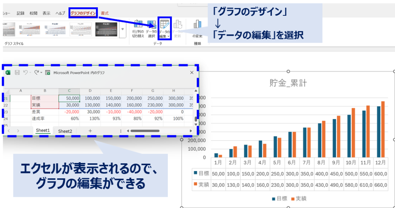The image size is (395, 208).
Task: Select cell showing 130% in row 24
Action: (90, 119)
